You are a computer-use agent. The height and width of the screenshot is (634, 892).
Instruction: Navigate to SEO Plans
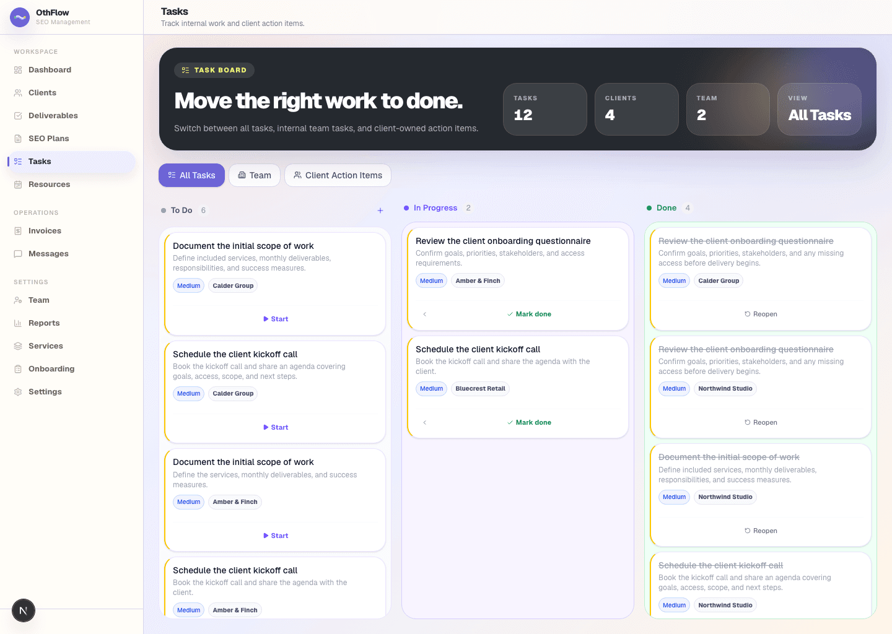[x=71, y=139]
